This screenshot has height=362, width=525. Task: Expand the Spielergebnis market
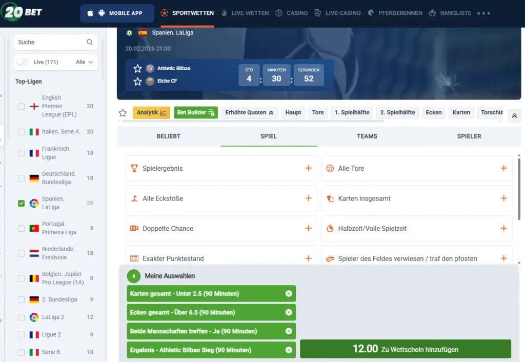(308, 168)
